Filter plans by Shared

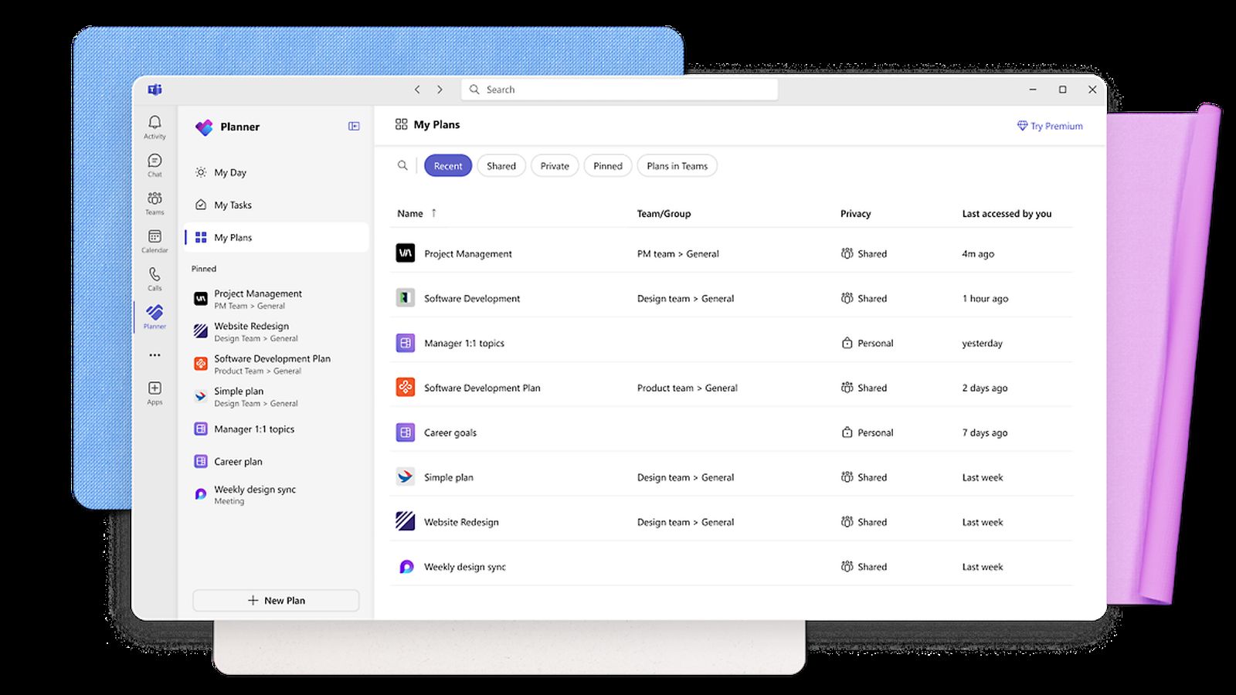501,166
